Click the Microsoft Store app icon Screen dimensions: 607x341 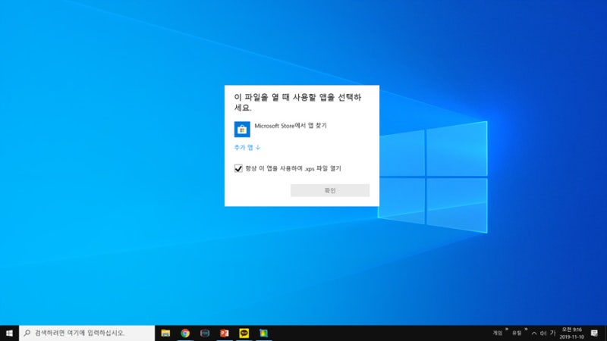[x=242, y=129]
